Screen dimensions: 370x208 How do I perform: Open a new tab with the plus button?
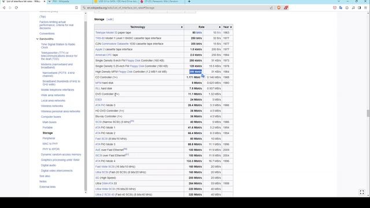tap(189, 1)
